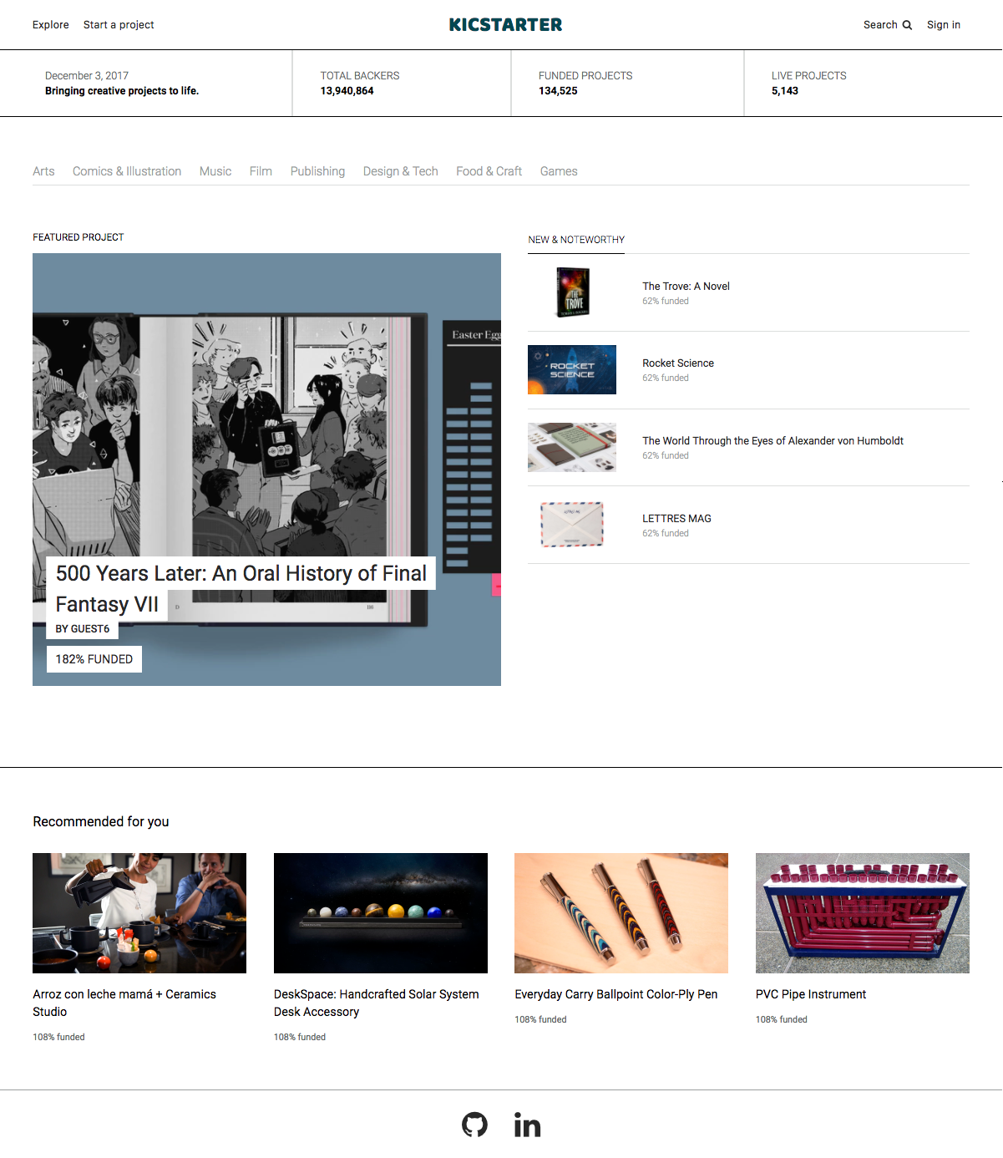Viewport: 1003px width, 1158px height.
Task: Select the Food & Craft category
Action: click(489, 171)
